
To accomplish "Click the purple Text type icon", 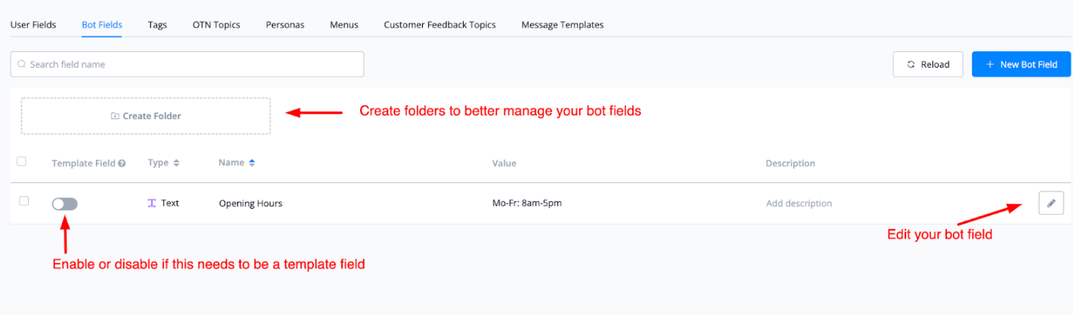I will click(x=152, y=203).
